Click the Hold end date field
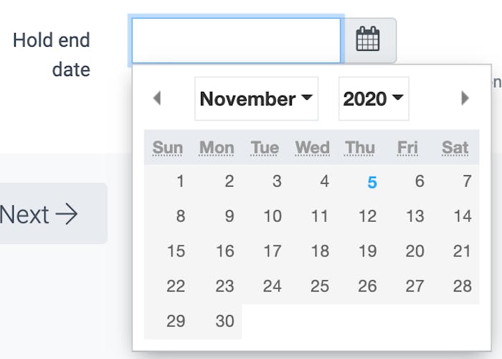The image size is (502, 359). [x=236, y=40]
